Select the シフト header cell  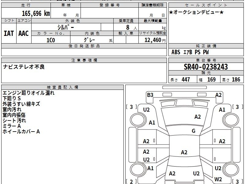point(9,21)
